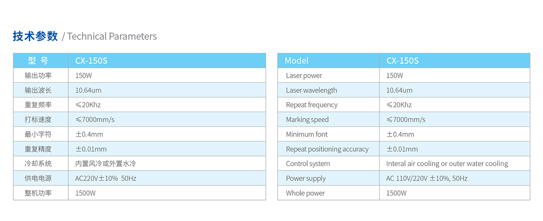The height and width of the screenshot is (221, 543).
Task: Click the 冷却系统 row label
Action: [x=38, y=164]
